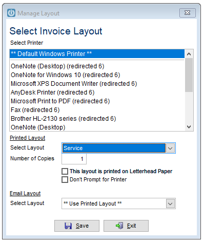This screenshot has height=241, width=203.
Task: Click the Email Layout section heading
Action: pyautogui.click(x=25, y=193)
